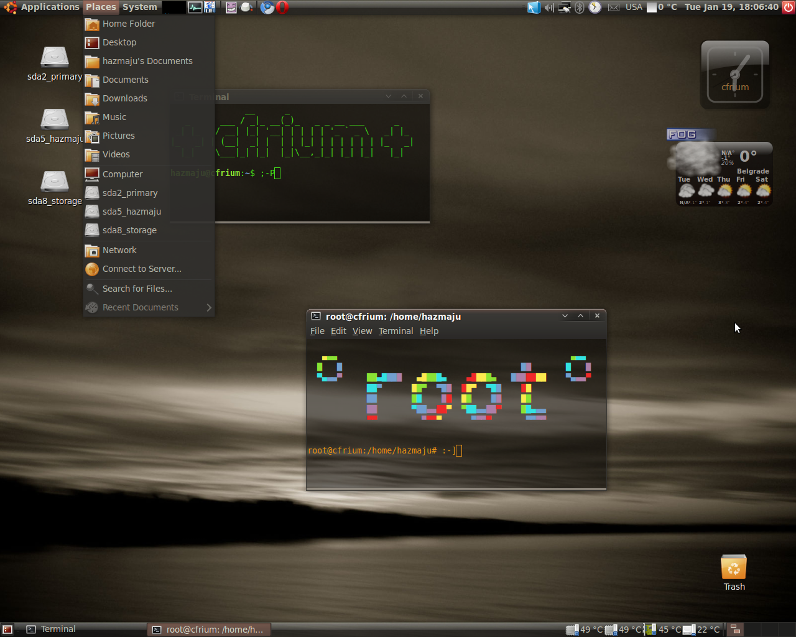Select Network in Places menu
The width and height of the screenshot is (796, 637).
click(x=149, y=250)
